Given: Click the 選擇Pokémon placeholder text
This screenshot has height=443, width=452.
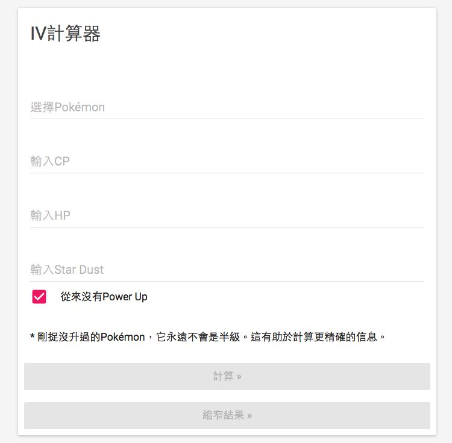Looking at the screenshot, I should (x=67, y=107).
